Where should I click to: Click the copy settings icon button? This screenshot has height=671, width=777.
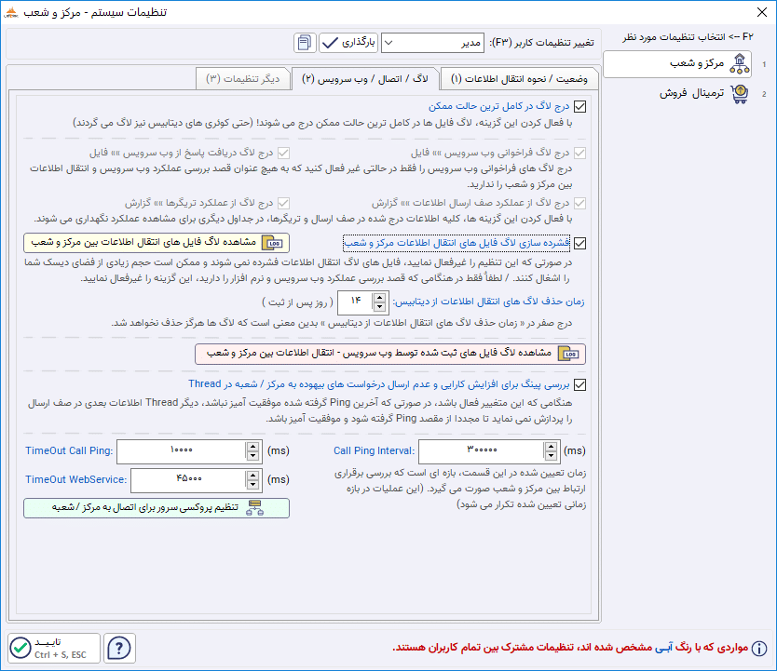pyautogui.click(x=305, y=43)
